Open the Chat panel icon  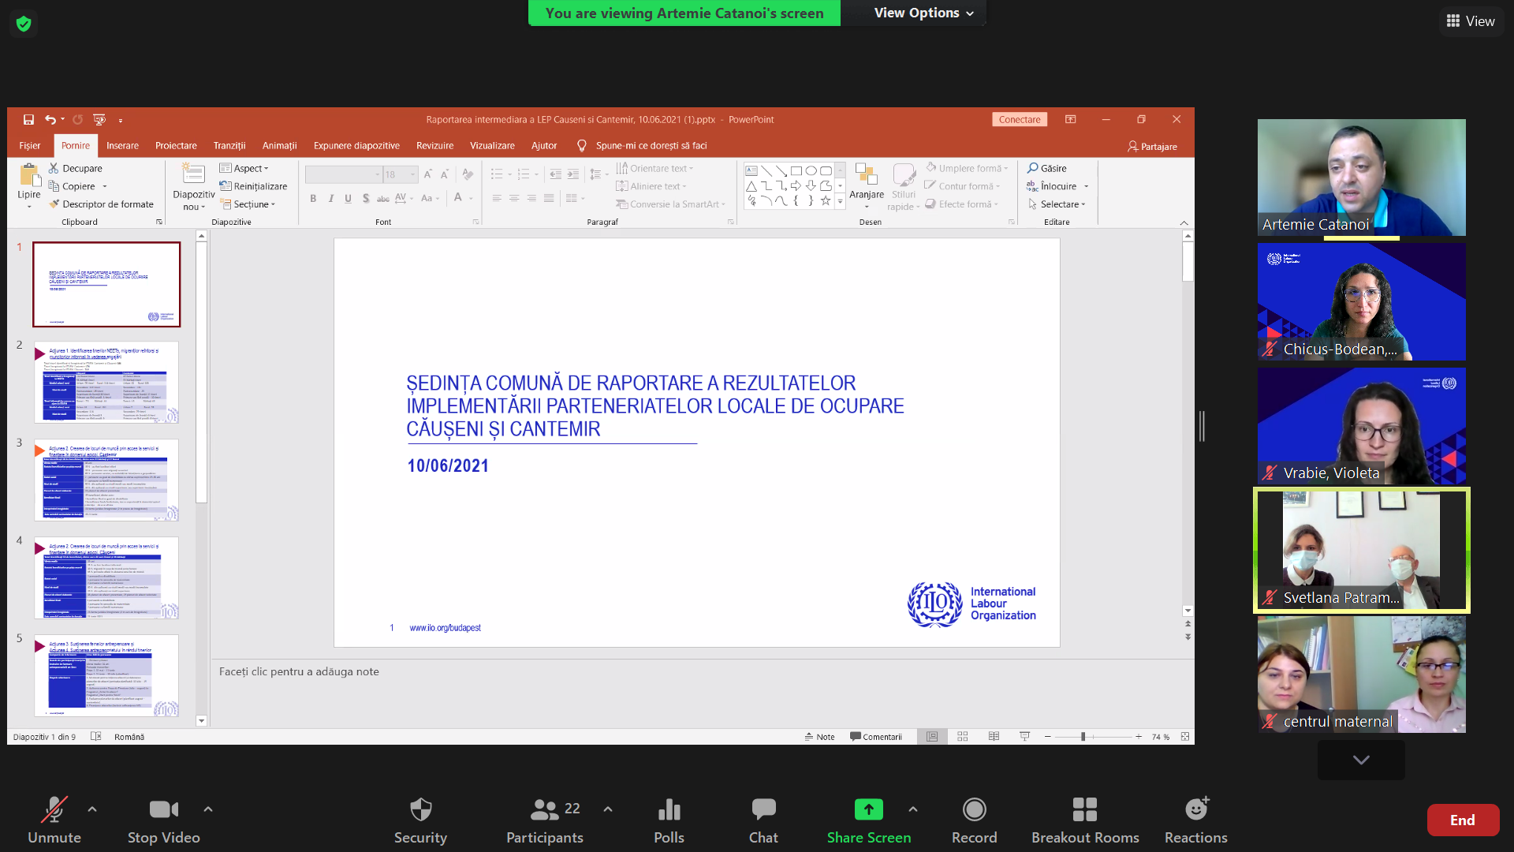coord(763,810)
